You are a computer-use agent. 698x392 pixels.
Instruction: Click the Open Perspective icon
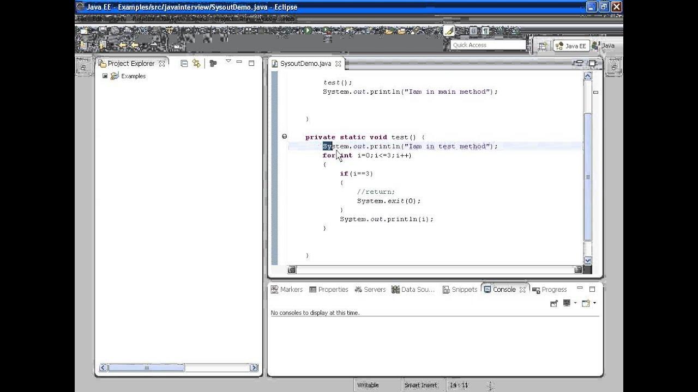[542, 46]
